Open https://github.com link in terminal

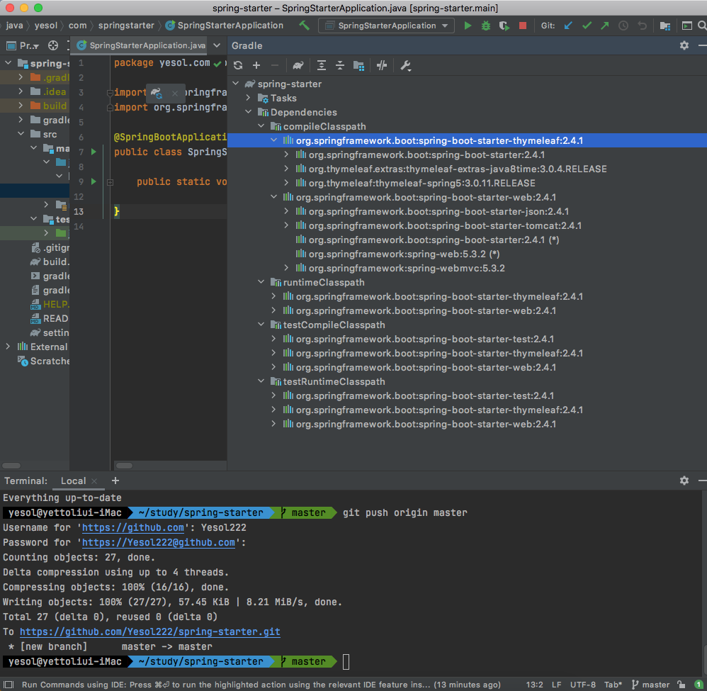pos(133,528)
